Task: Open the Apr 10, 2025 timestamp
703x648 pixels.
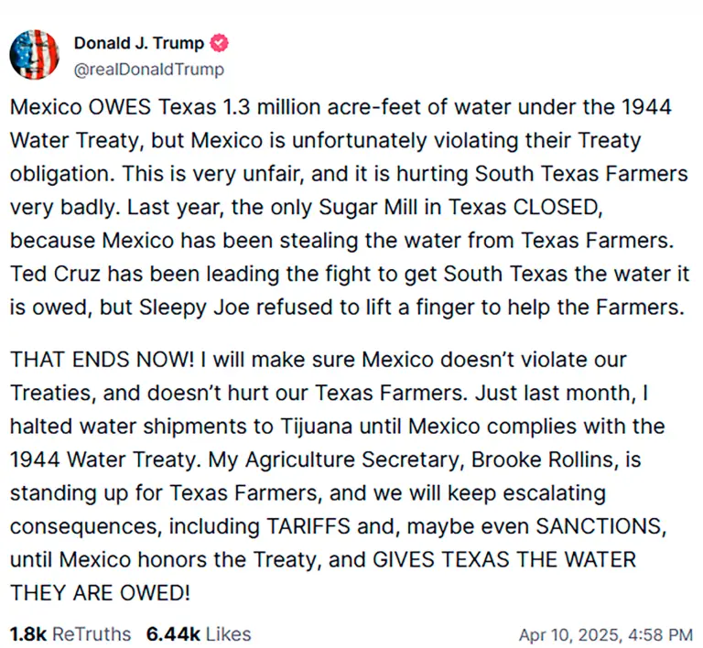Action: pos(606,635)
